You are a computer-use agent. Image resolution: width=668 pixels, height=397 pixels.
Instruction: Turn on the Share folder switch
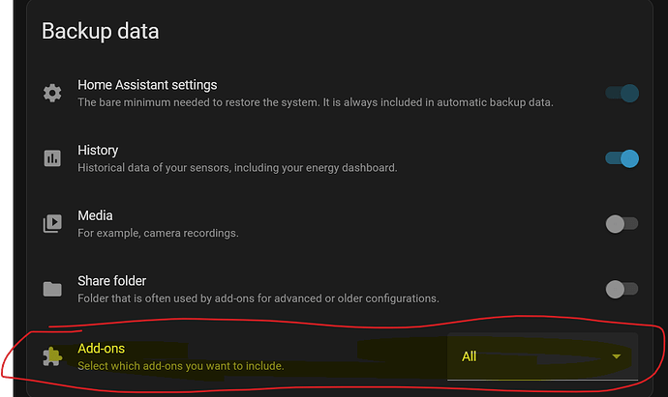pos(622,289)
